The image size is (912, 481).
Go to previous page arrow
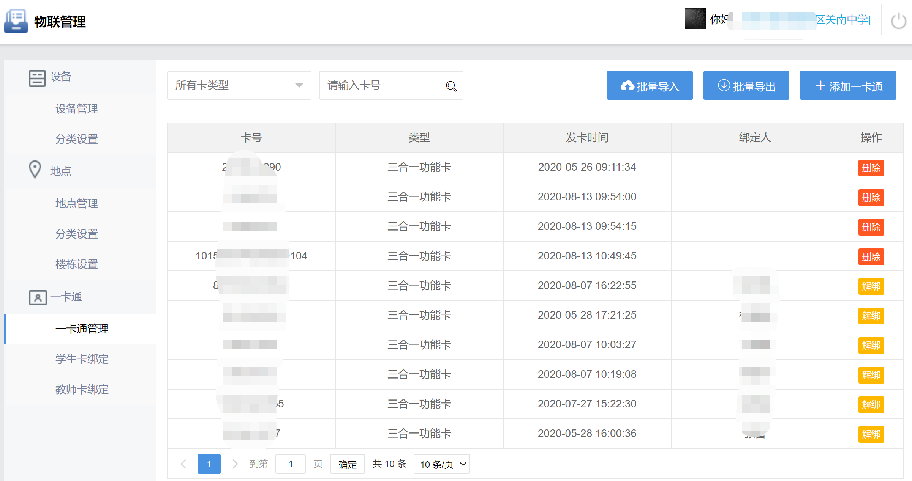tap(183, 464)
